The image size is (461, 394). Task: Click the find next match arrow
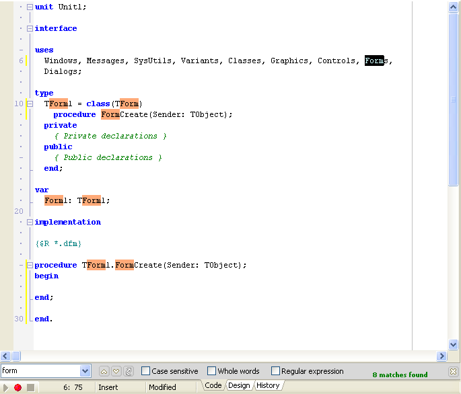116,371
